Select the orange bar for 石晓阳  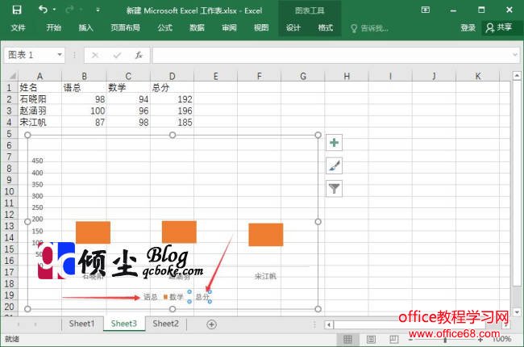pyautogui.click(x=93, y=232)
